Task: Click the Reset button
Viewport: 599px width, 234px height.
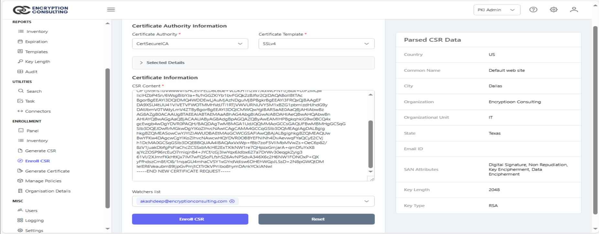Action: click(x=316, y=219)
